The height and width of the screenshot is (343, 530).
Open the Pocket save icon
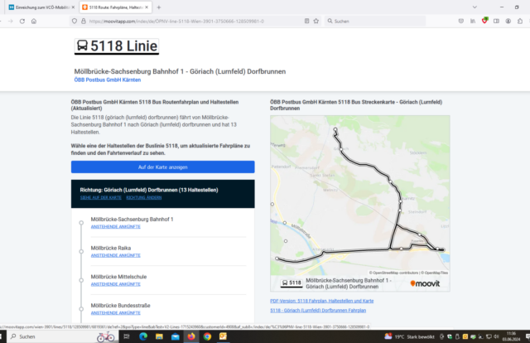pos(461,21)
